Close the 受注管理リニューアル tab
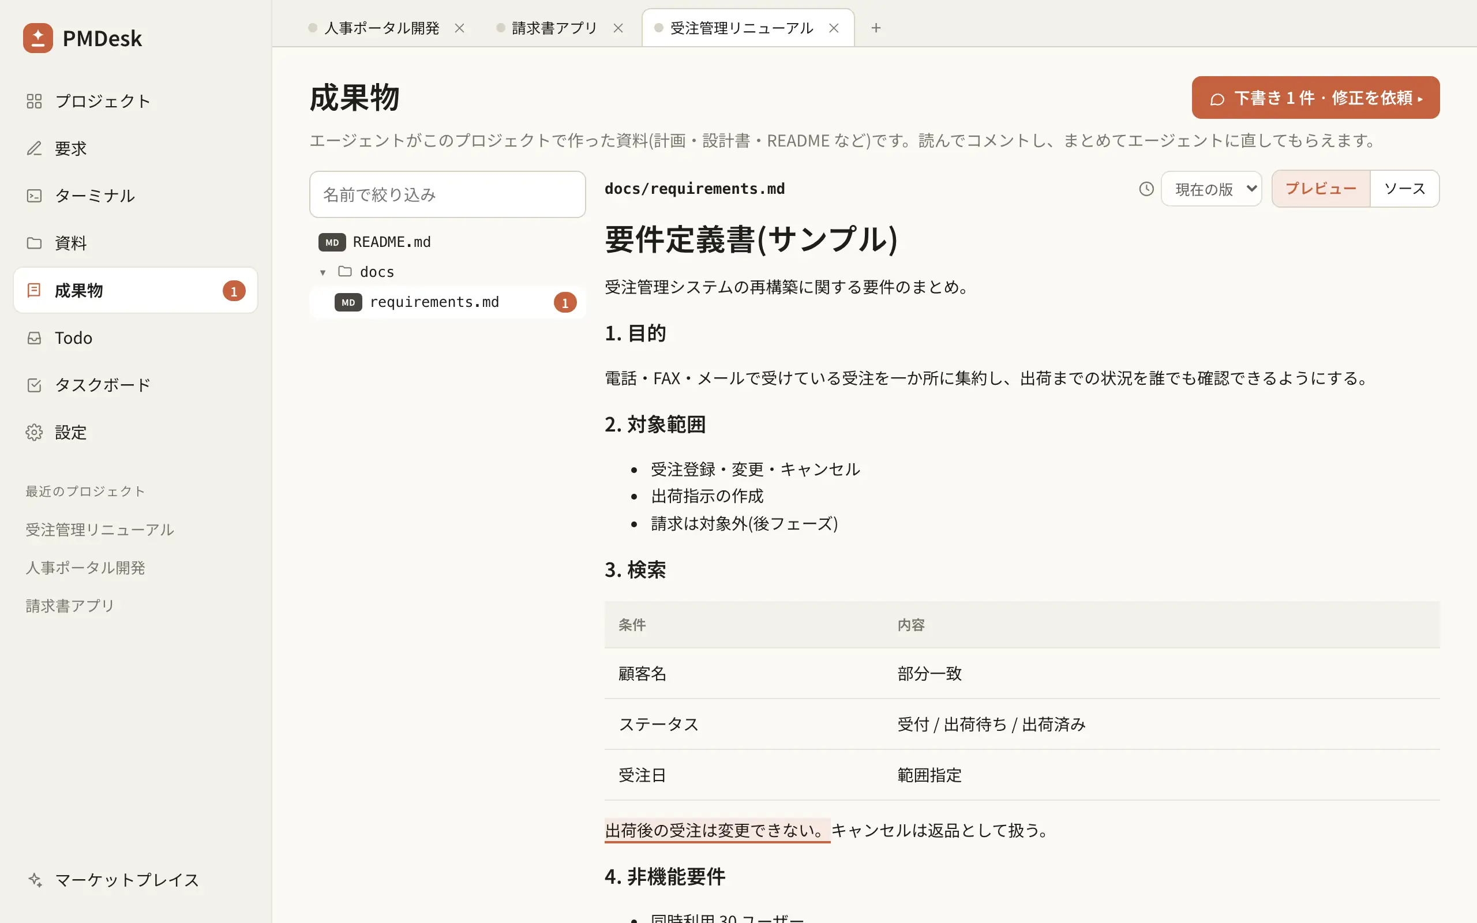 point(833,28)
